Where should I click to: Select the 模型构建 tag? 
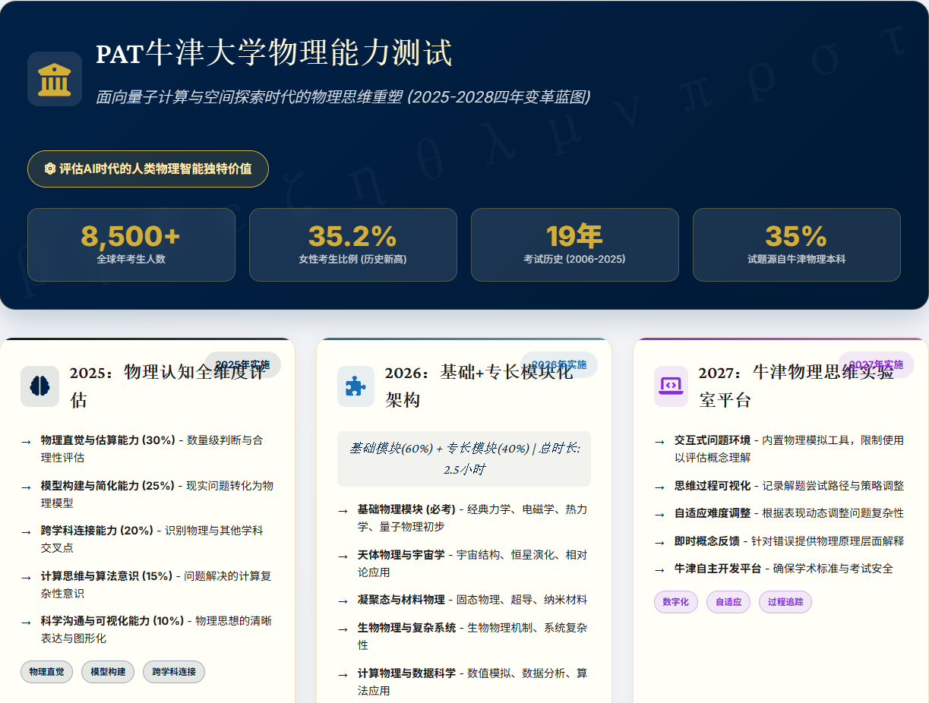coord(108,672)
